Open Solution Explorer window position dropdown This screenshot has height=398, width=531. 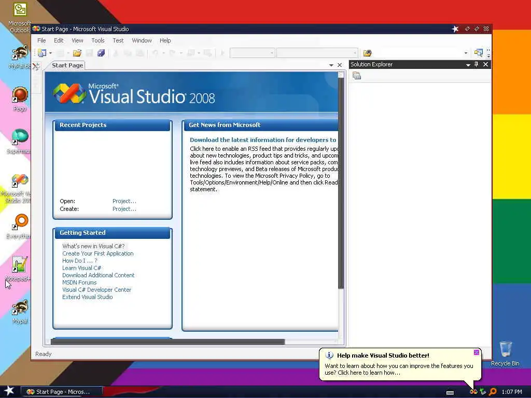468,65
